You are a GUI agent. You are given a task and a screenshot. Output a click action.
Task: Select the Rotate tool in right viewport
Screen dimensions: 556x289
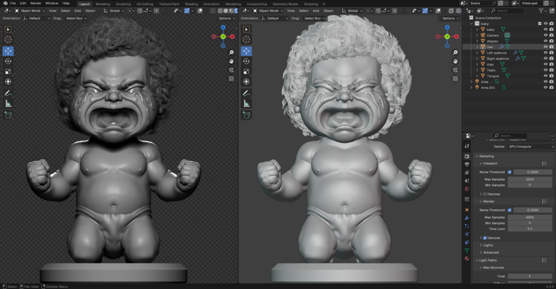point(246,61)
